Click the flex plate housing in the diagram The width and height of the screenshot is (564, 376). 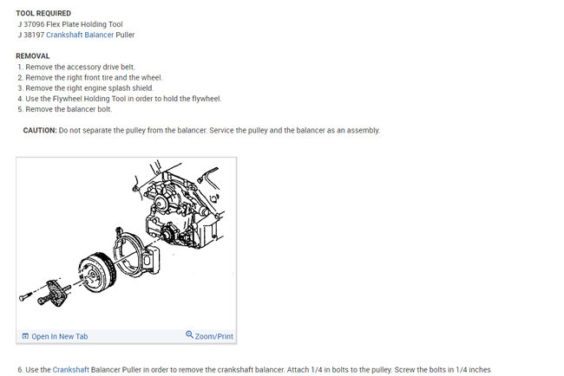pos(137,253)
